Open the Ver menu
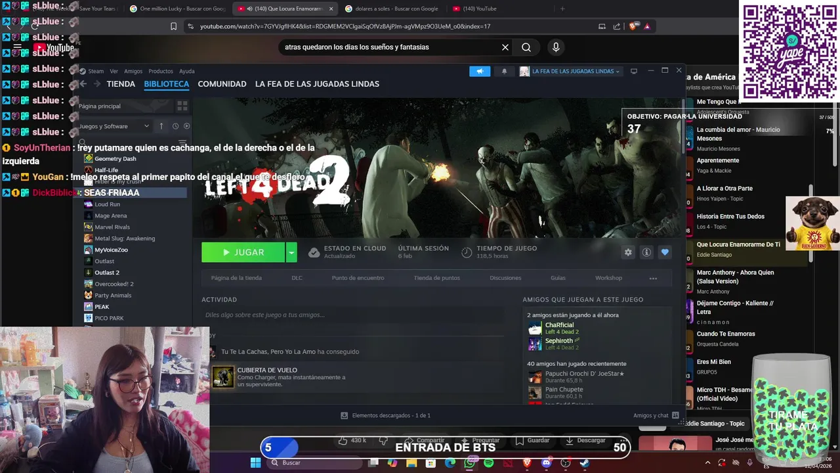The height and width of the screenshot is (473, 840). (x=114, y=71)
